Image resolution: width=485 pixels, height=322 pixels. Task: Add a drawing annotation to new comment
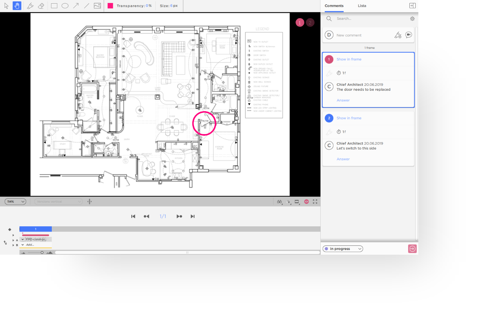pyautogui.click(x=398, y=35)
